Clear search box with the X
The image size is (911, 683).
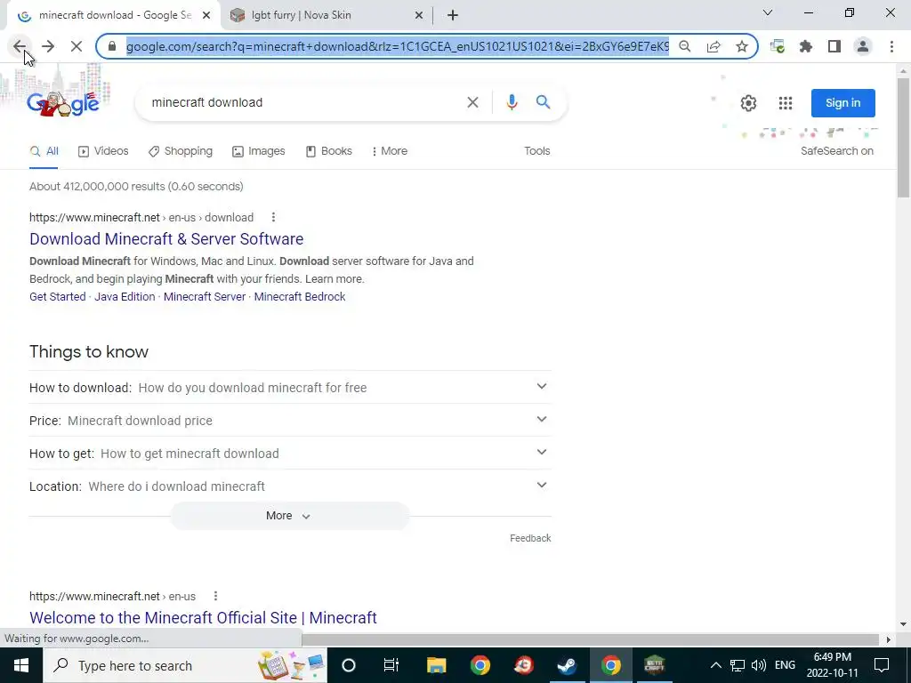tap(473, 103)
